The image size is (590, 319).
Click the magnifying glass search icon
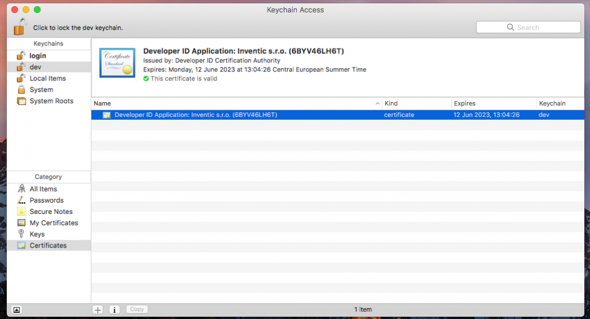click(510, 27)
